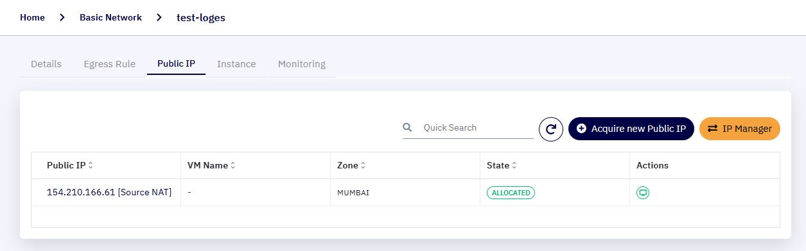806x251 pixels.
Task: Click the magnifier search icon
Action: click(407, 127)
